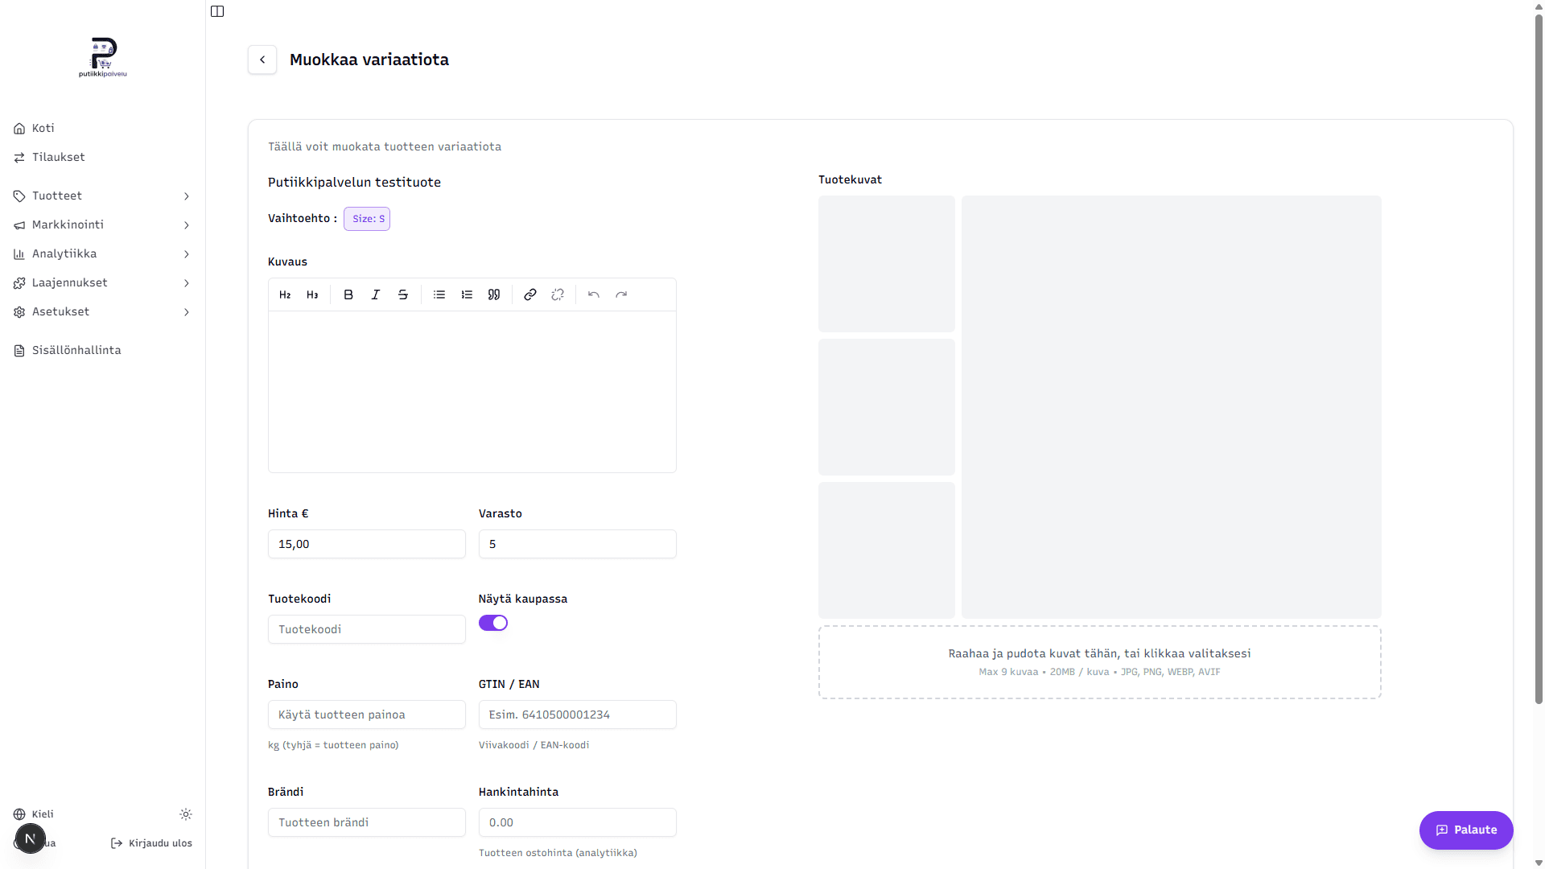Expand Markkinointi chevron
Screen dimensions: 1545x869
(187, 225)
